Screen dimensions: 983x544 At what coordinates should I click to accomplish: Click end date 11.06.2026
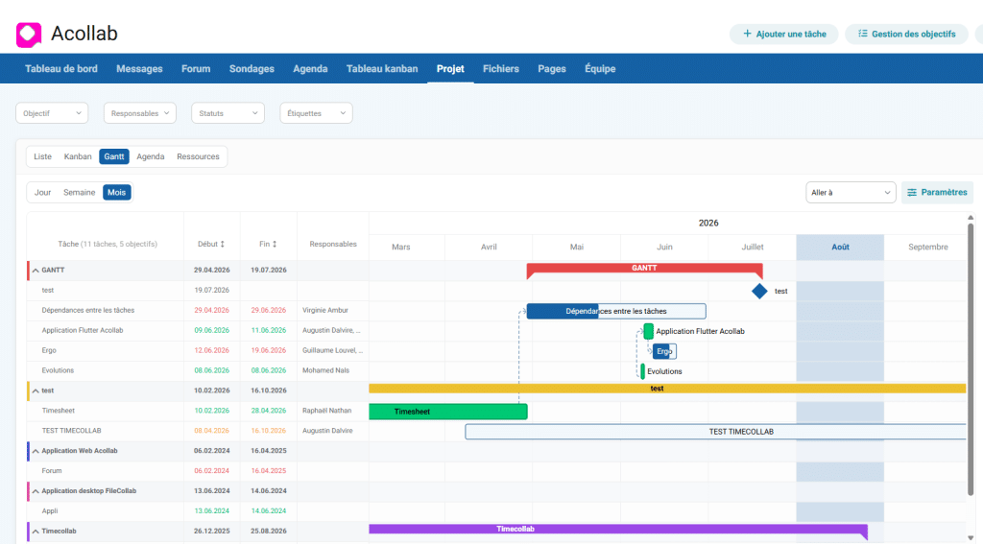click(x=269, y=330)
